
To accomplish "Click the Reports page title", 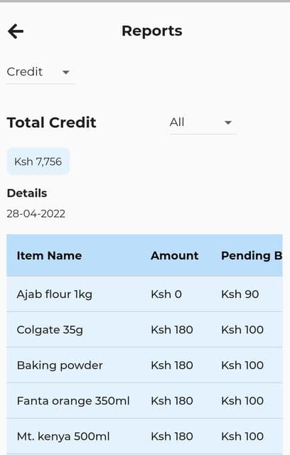I will [152, 31].
